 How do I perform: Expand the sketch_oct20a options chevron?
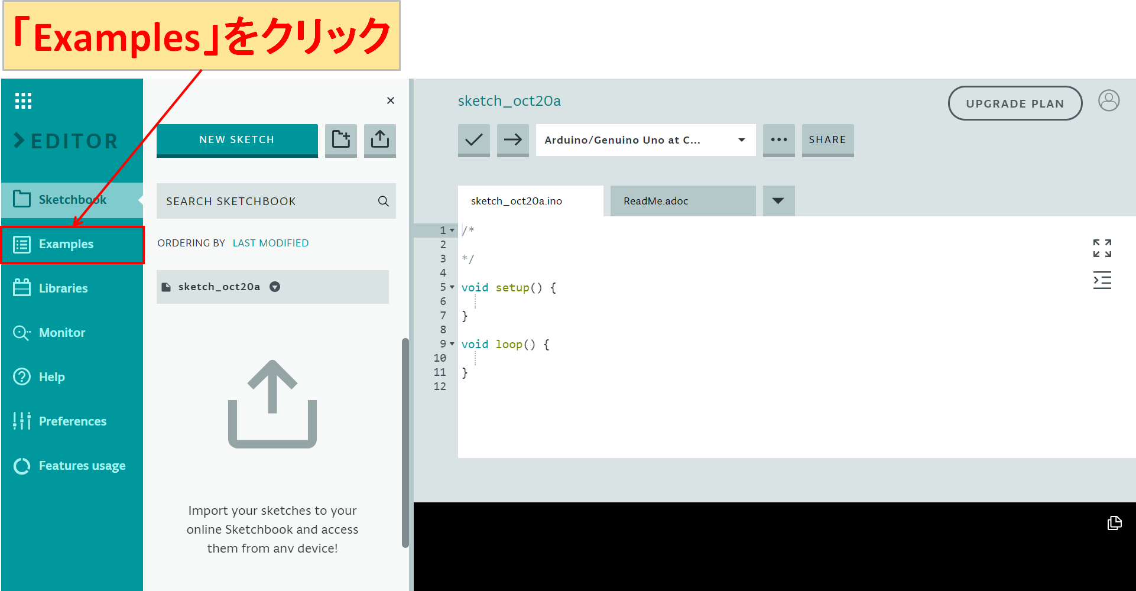tap(274, 287)
